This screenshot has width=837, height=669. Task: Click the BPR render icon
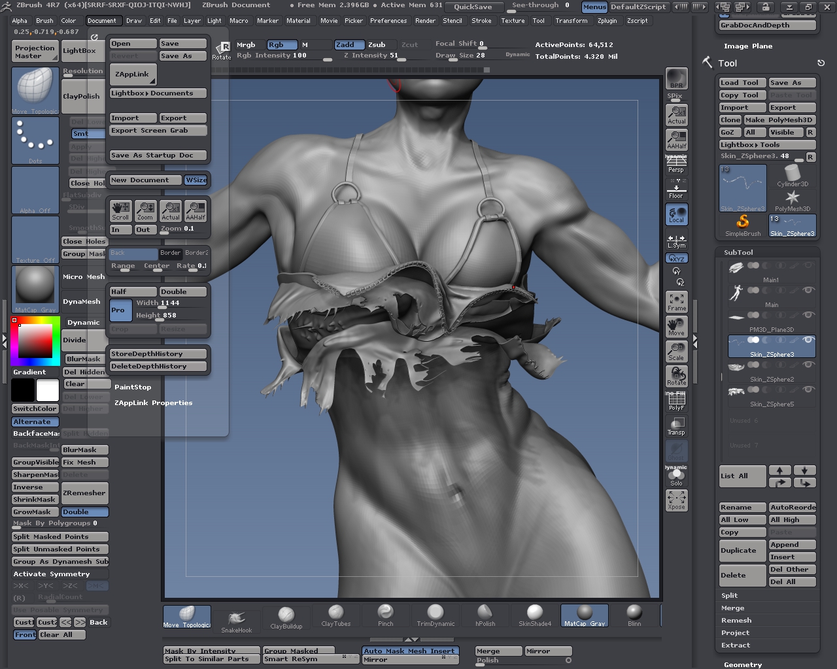coord(676,78)
